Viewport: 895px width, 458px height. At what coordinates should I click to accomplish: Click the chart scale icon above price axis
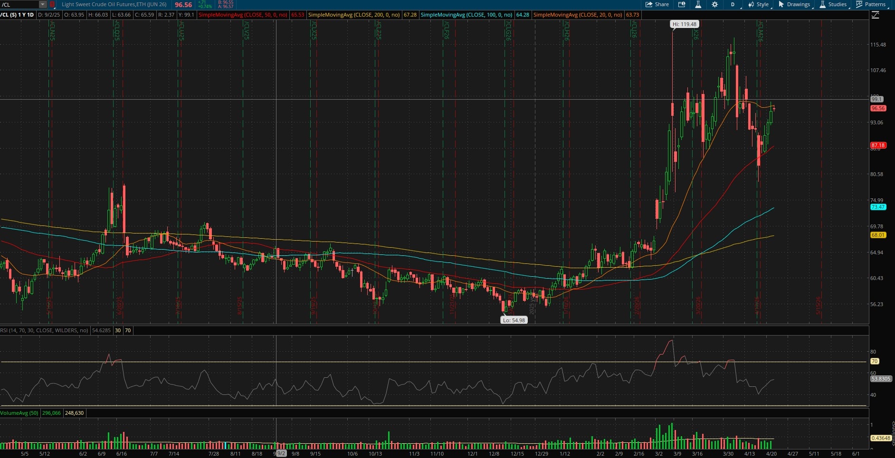(876, 15)
